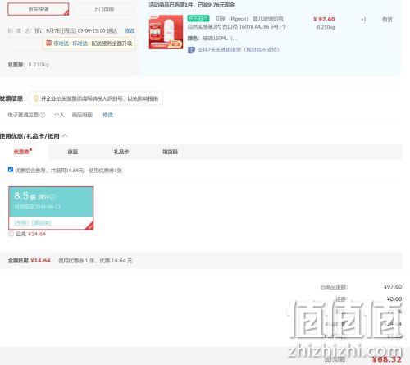Screen dimensions: 410x365
Task: Click 修改 link next to delivery time
Action: click(130, 30)
